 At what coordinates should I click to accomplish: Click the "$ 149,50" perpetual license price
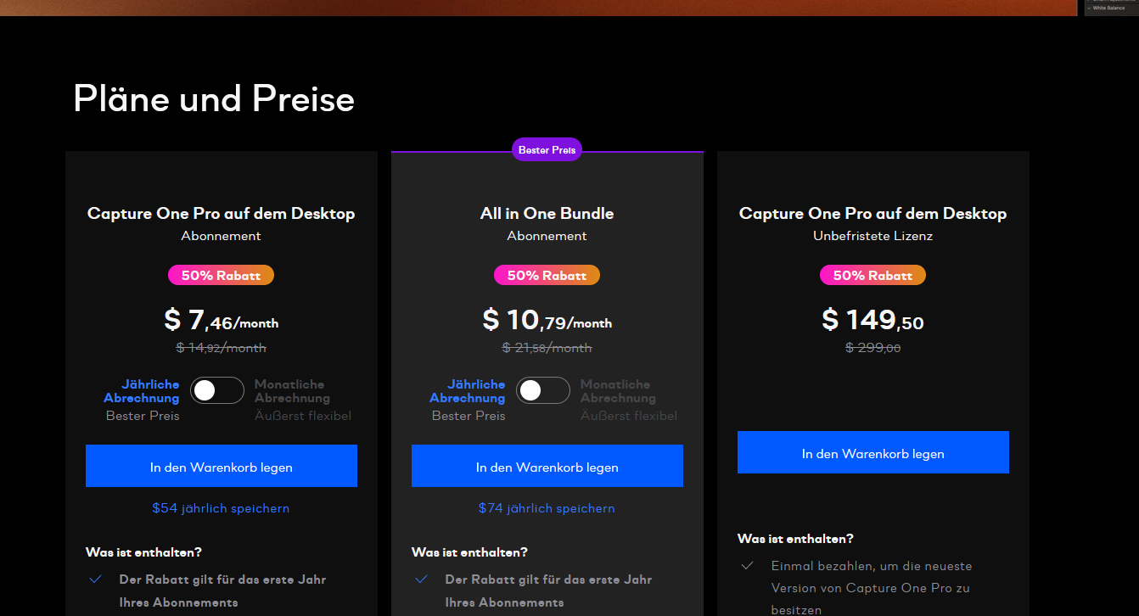872,320
